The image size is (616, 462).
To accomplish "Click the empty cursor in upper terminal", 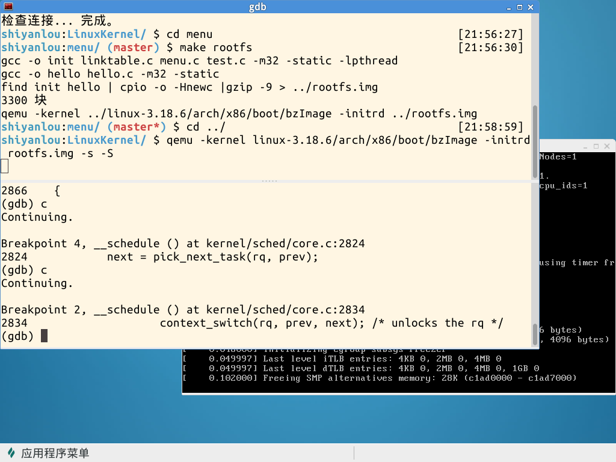I will pos(4,166).
